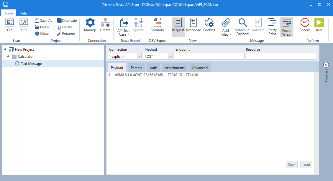The height and width of the screenshot is (181, 333).
Task: Click the Save button below payload
Action: [x=292, y=165]
